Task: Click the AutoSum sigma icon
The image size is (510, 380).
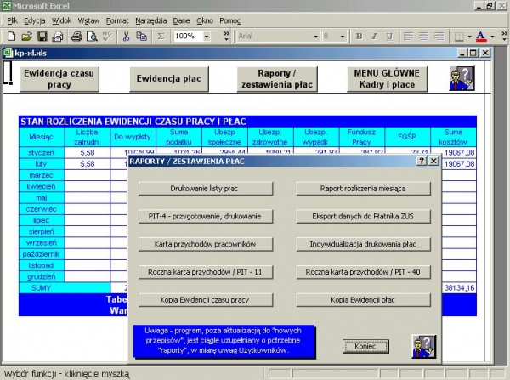Action: point(161,37)
